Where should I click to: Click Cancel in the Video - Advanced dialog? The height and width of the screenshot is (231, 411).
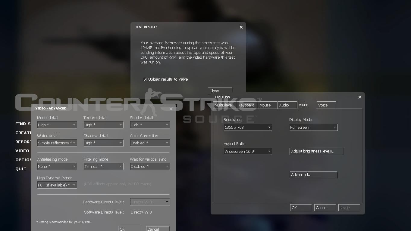pos(158,229)
